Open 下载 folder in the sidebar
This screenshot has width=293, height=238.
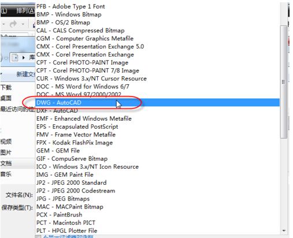click(6, 88)
